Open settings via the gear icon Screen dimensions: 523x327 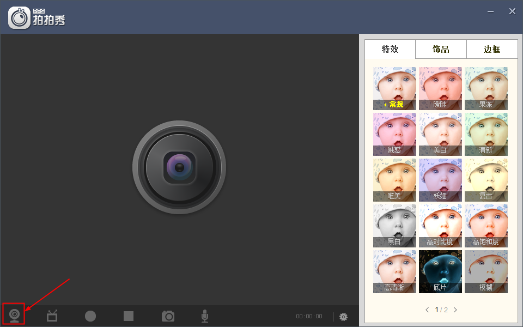(343, 317)
